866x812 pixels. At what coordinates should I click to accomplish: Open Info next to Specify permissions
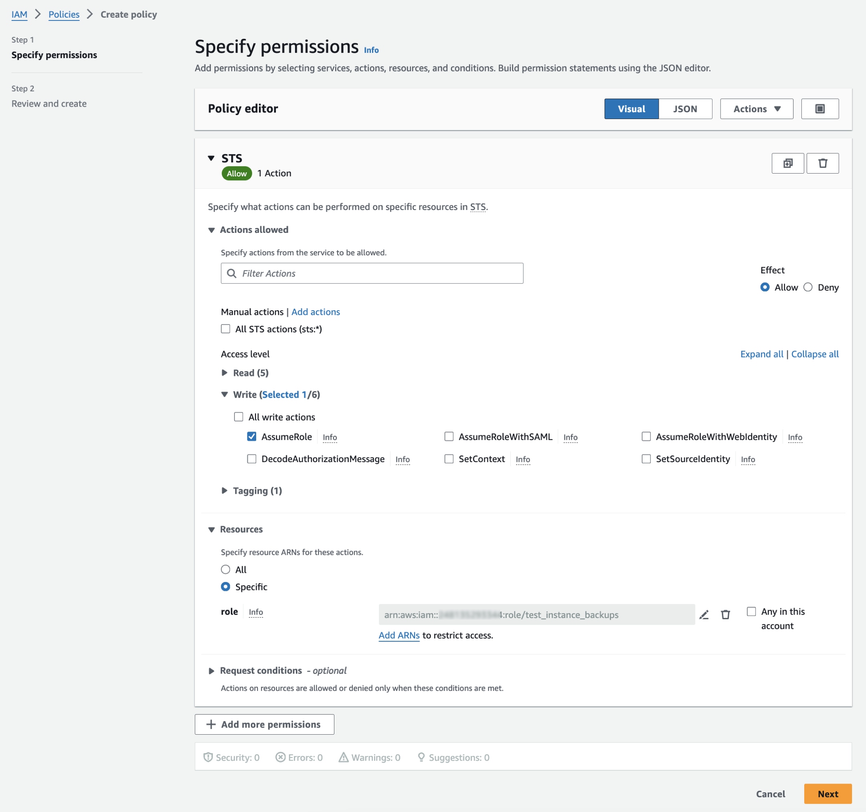click(371, 50)
